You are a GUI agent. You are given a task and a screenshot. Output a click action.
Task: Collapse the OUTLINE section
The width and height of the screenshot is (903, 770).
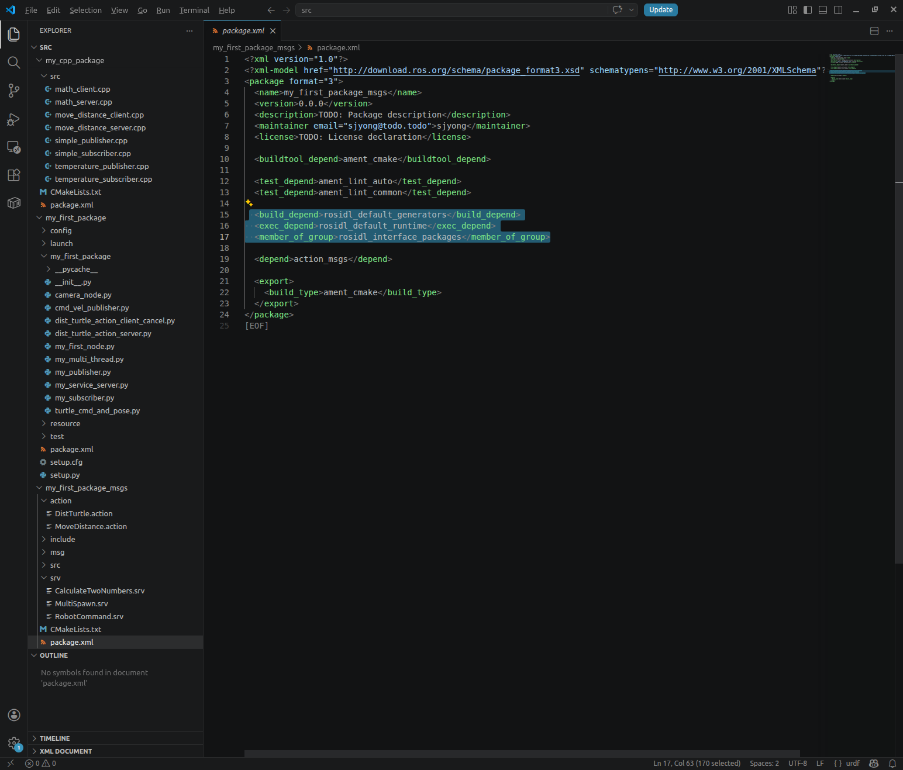tap(115, 655)
